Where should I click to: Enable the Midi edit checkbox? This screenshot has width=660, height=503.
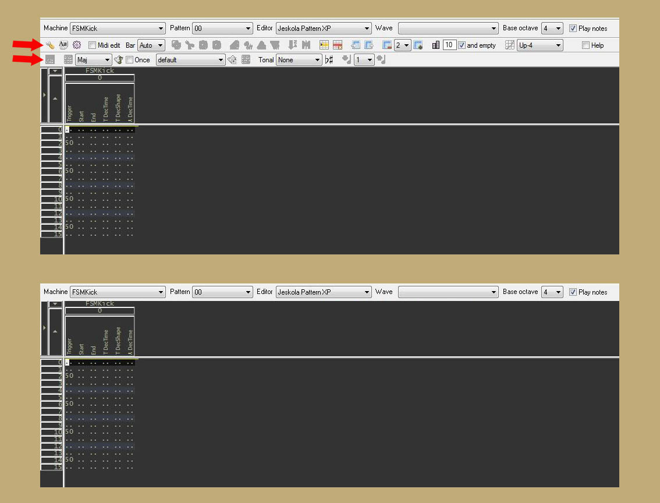click(92, 45)
